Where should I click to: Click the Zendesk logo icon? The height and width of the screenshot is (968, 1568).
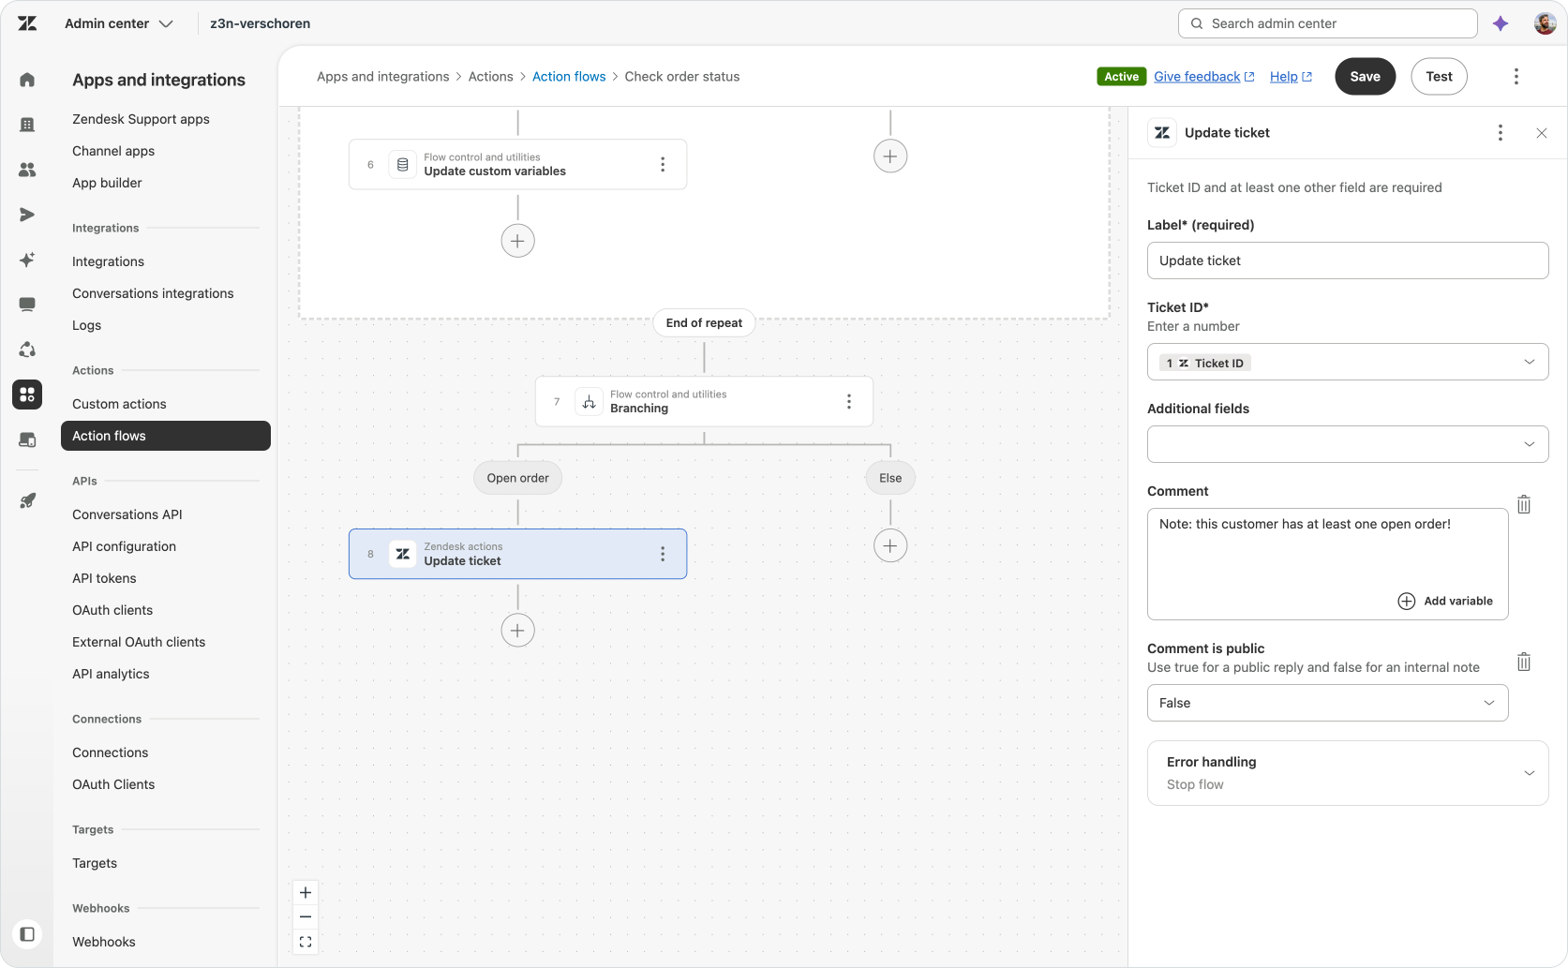tap(27, 23)
